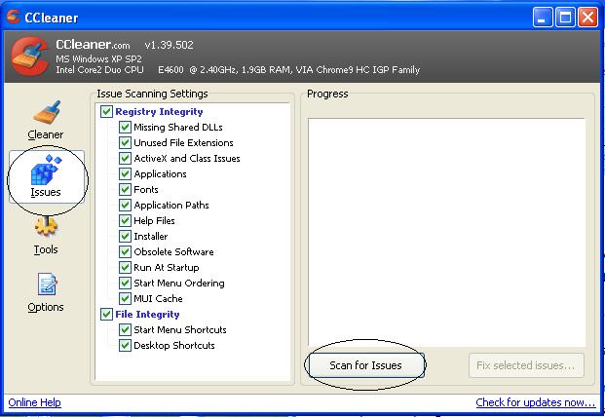This screenshot has width=605, height=417.
Task: Disable the File Integrity checkbox
Action: pos(106,315)
